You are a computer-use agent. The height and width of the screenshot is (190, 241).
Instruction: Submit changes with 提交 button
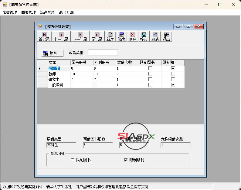coord(144,37)
